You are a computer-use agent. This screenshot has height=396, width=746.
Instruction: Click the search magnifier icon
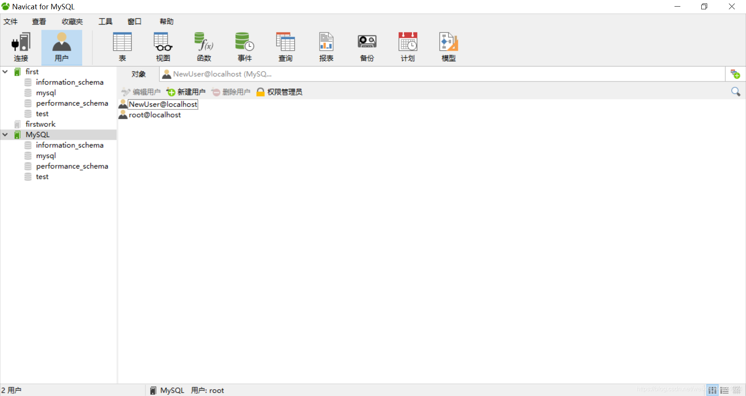tap(736, 92)
